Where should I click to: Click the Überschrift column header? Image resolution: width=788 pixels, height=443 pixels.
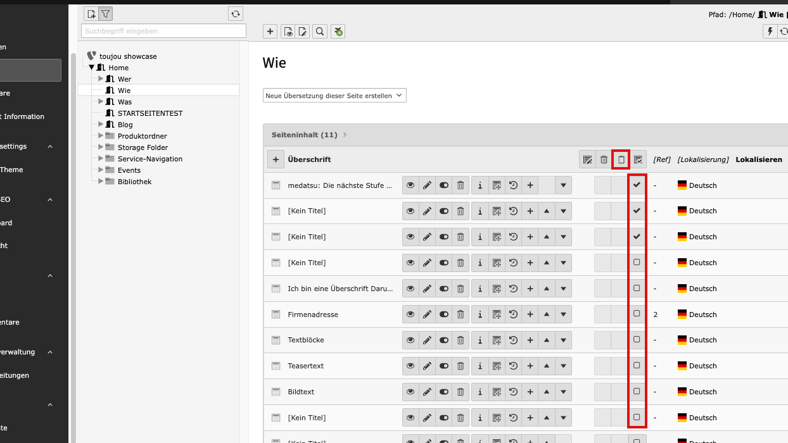pyautogui.click(x=309, y=159)
